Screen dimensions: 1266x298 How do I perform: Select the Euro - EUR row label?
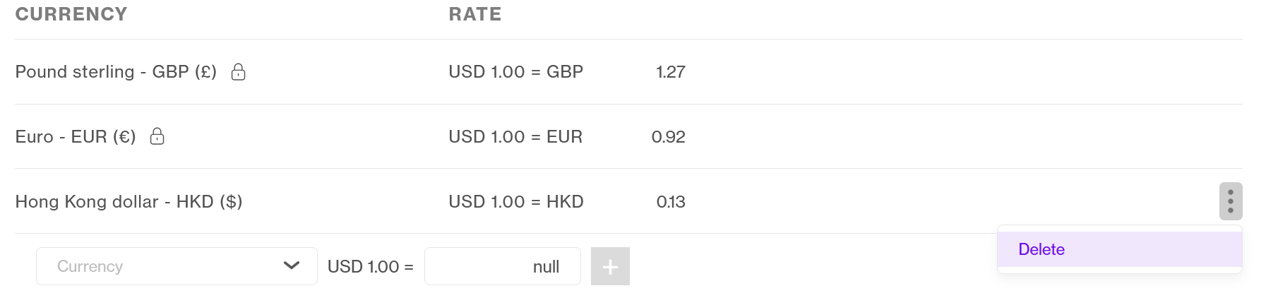[x=76, y=137]
